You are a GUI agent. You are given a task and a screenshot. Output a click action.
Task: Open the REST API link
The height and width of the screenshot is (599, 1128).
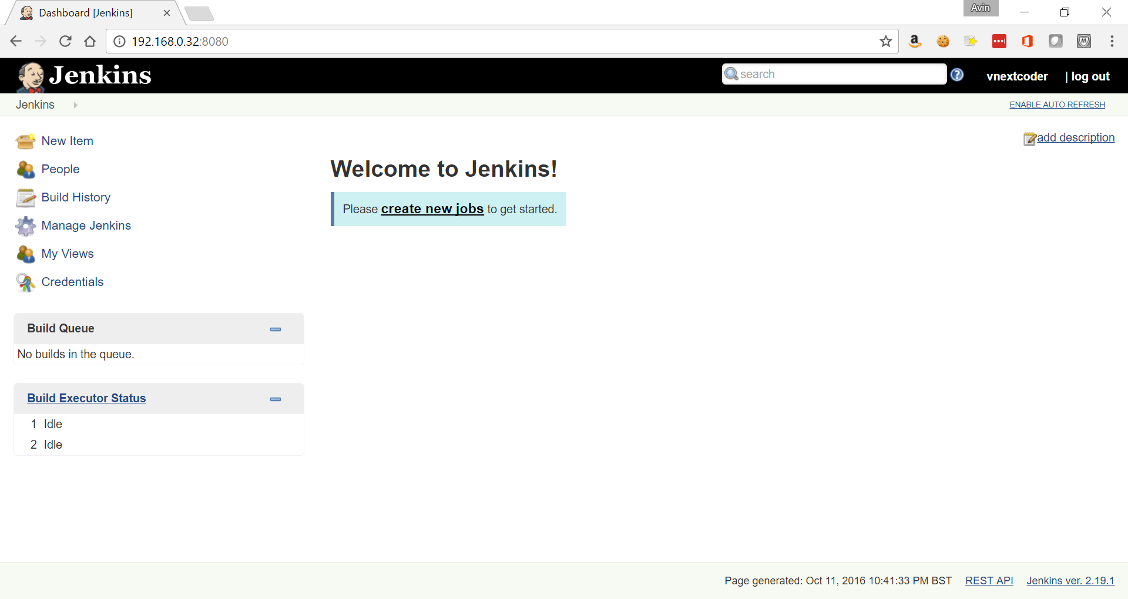click(989, 580)
